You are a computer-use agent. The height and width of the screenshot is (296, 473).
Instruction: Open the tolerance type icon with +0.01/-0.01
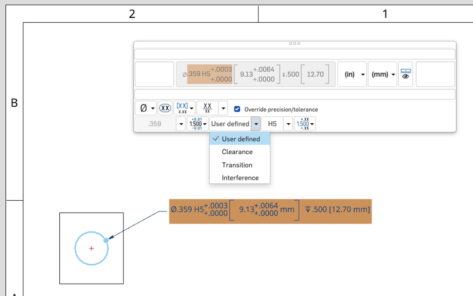pyautogui.click(x=197, y=124)
